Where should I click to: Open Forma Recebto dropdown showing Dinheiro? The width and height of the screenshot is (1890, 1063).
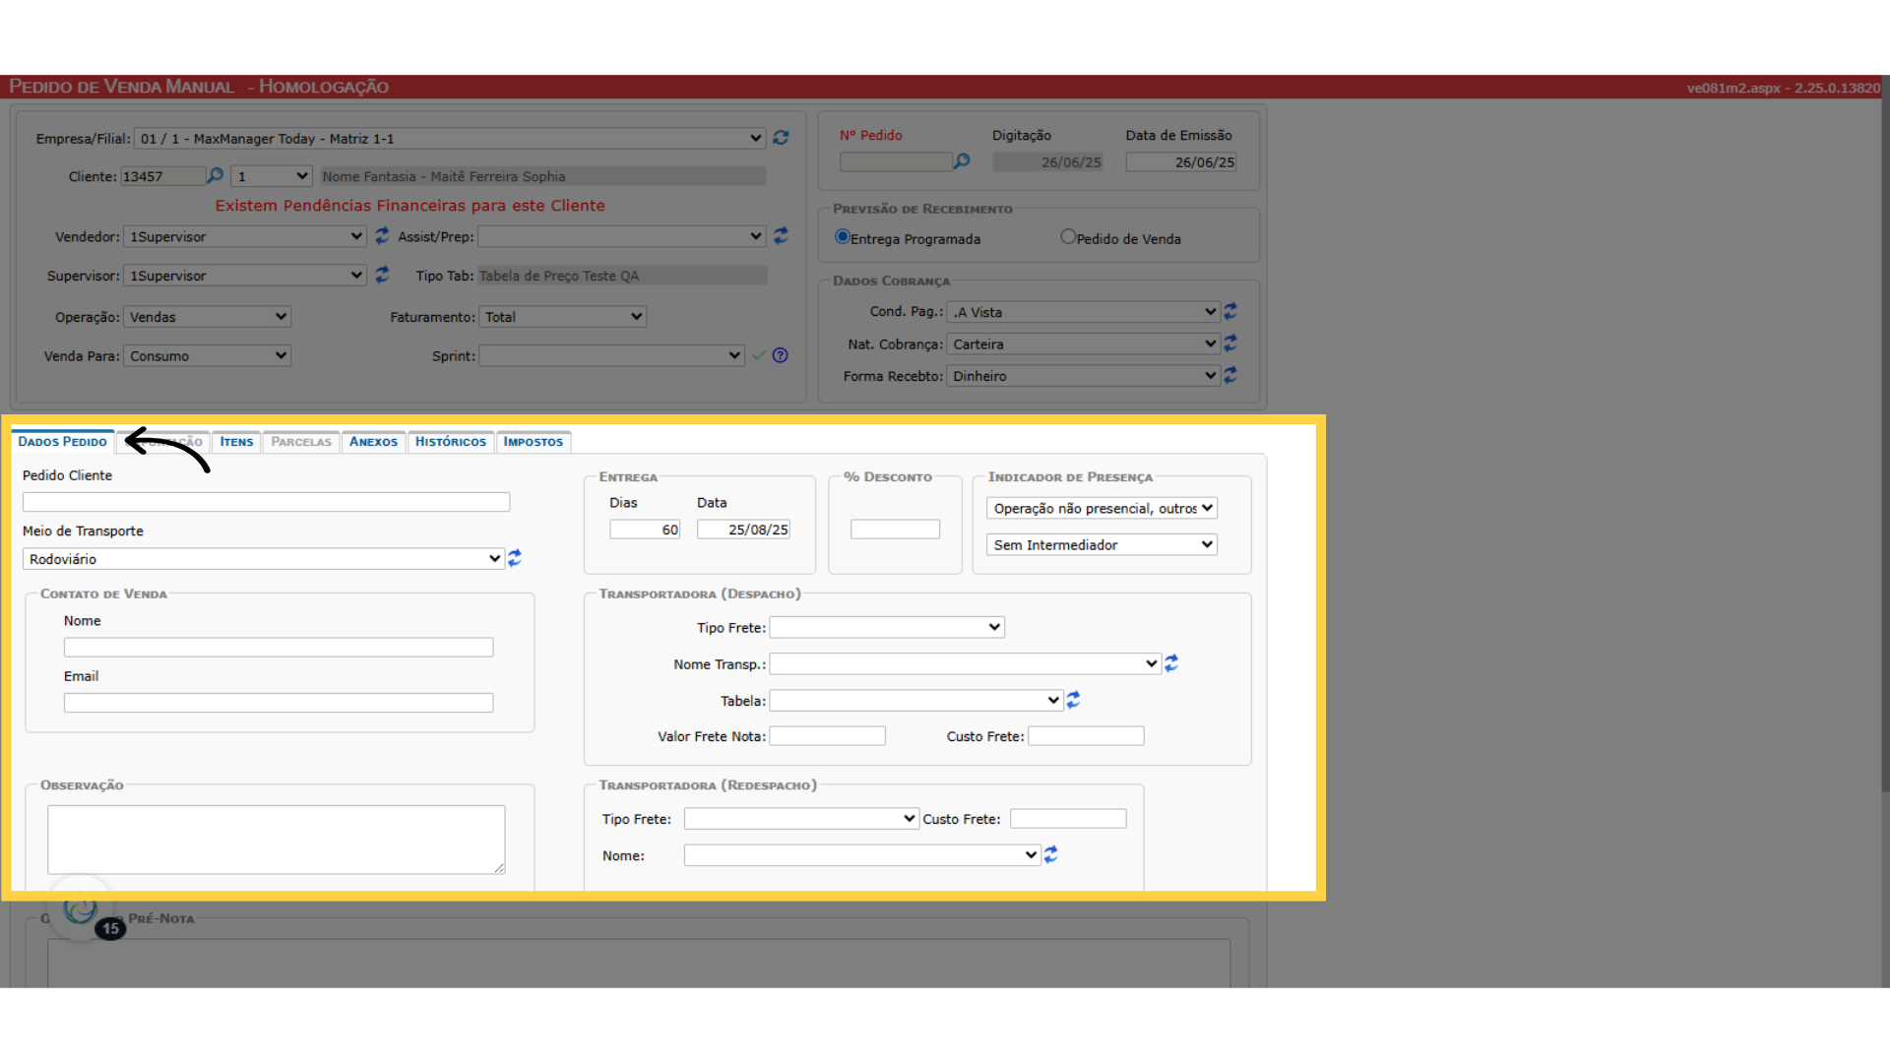1084,376
